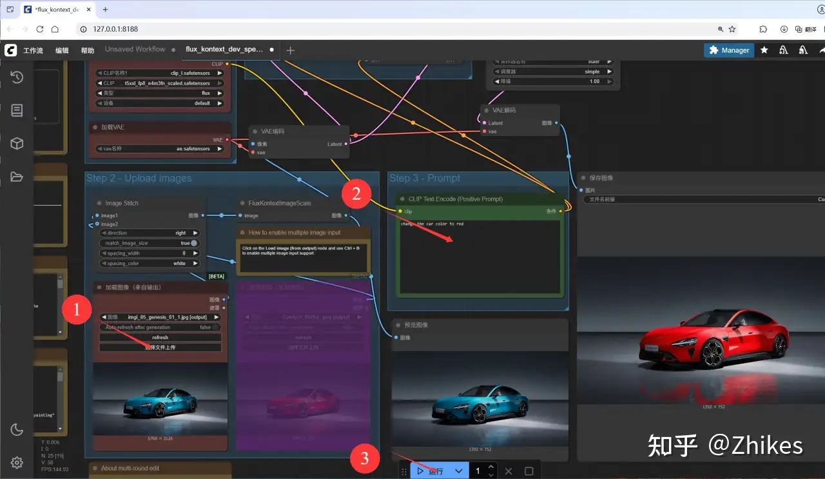The width and height of the screenshot is (825, 479).
Task: Open the 工作流 menu
Action: [x=33, y=50]
